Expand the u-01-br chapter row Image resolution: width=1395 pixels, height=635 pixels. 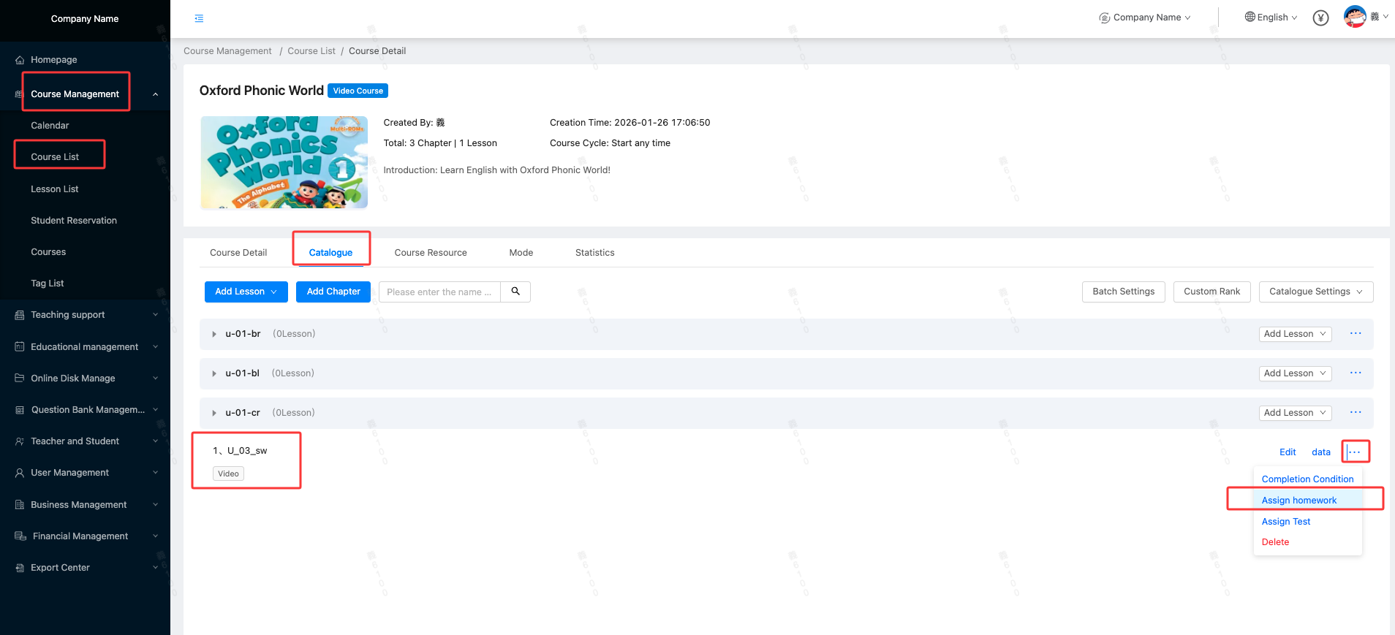[x=214, y=334]
